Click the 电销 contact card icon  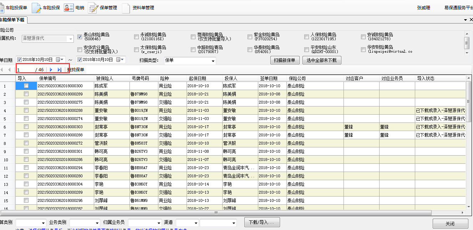(69, 7)
